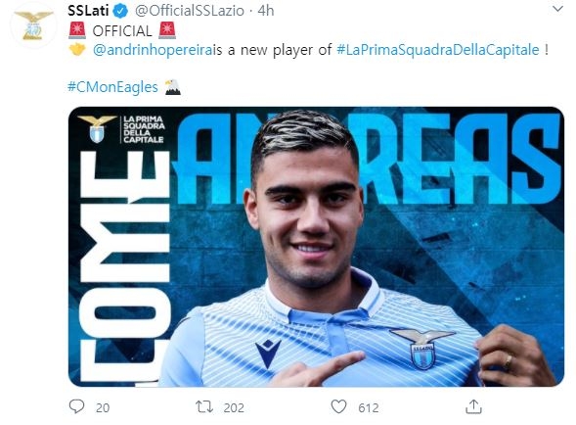Click the 202 retweet count

click(234, 407)
